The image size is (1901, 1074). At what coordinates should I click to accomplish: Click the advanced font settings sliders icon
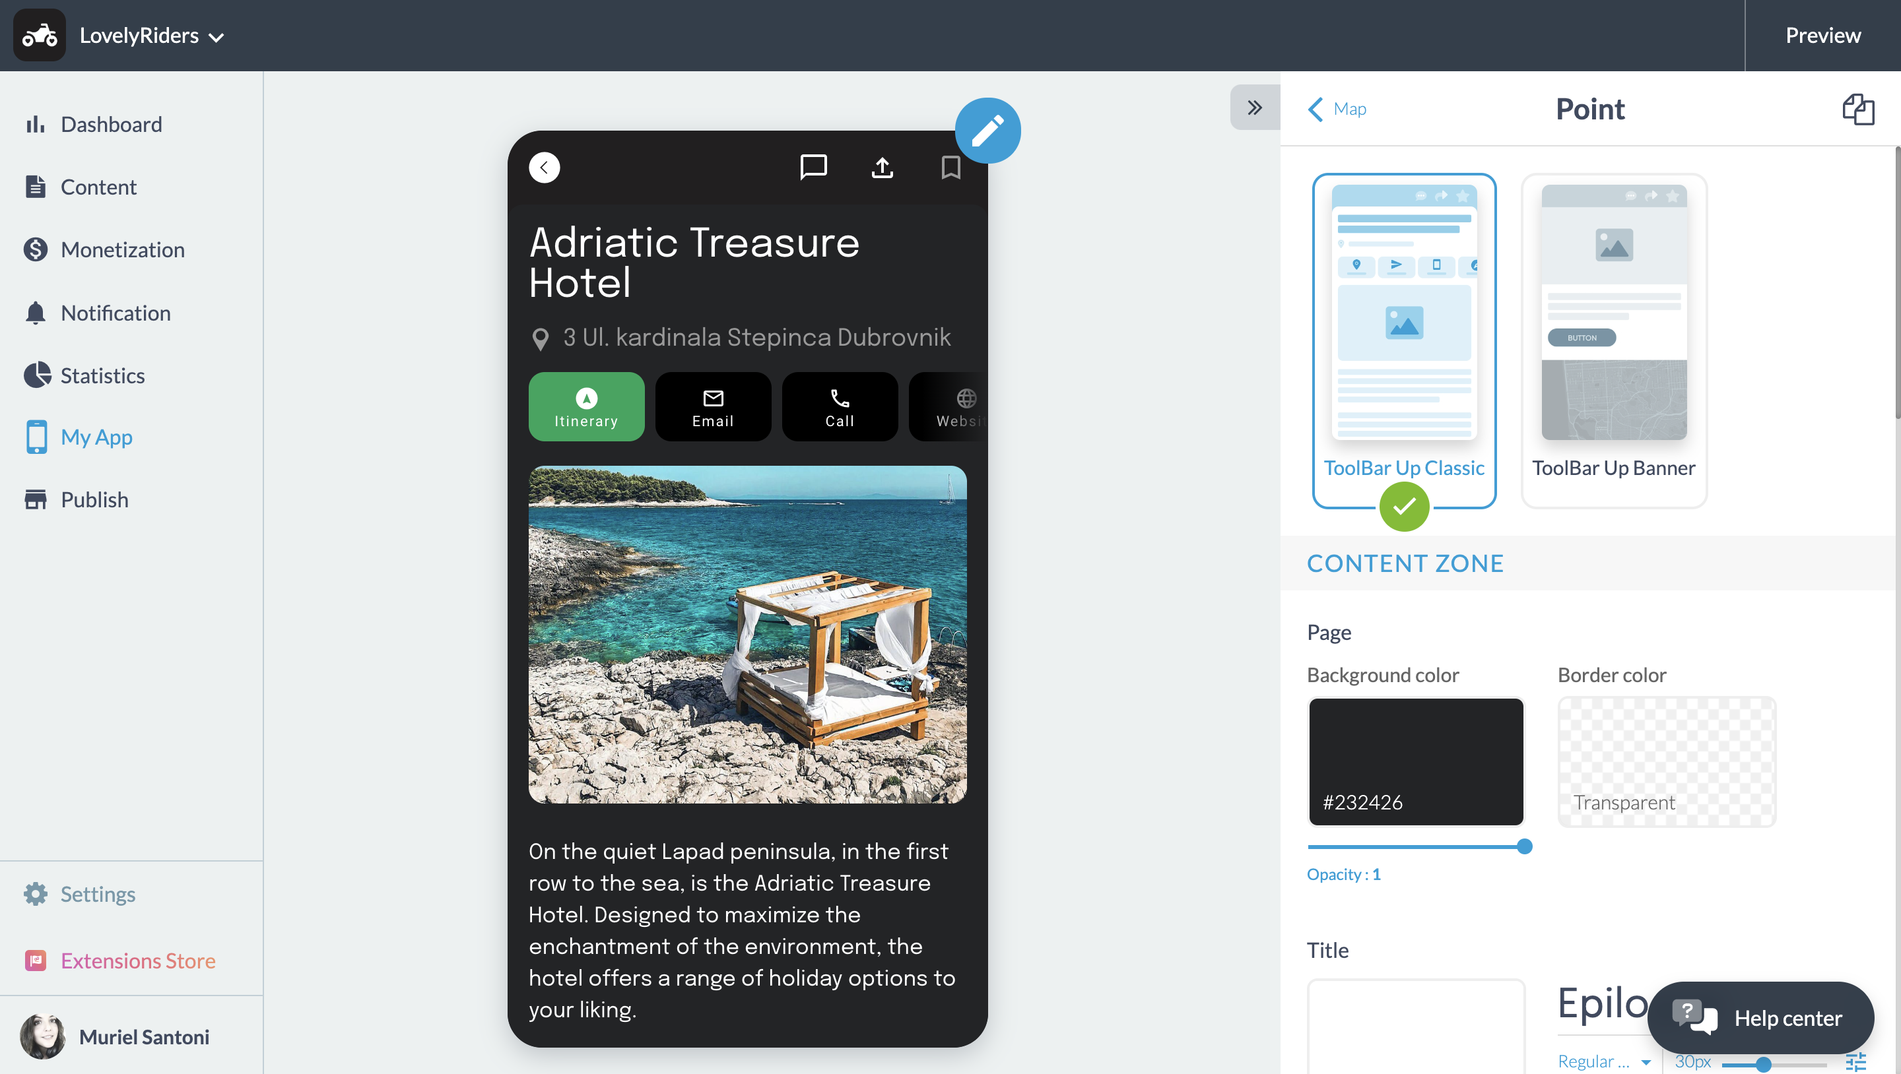1855,1061
